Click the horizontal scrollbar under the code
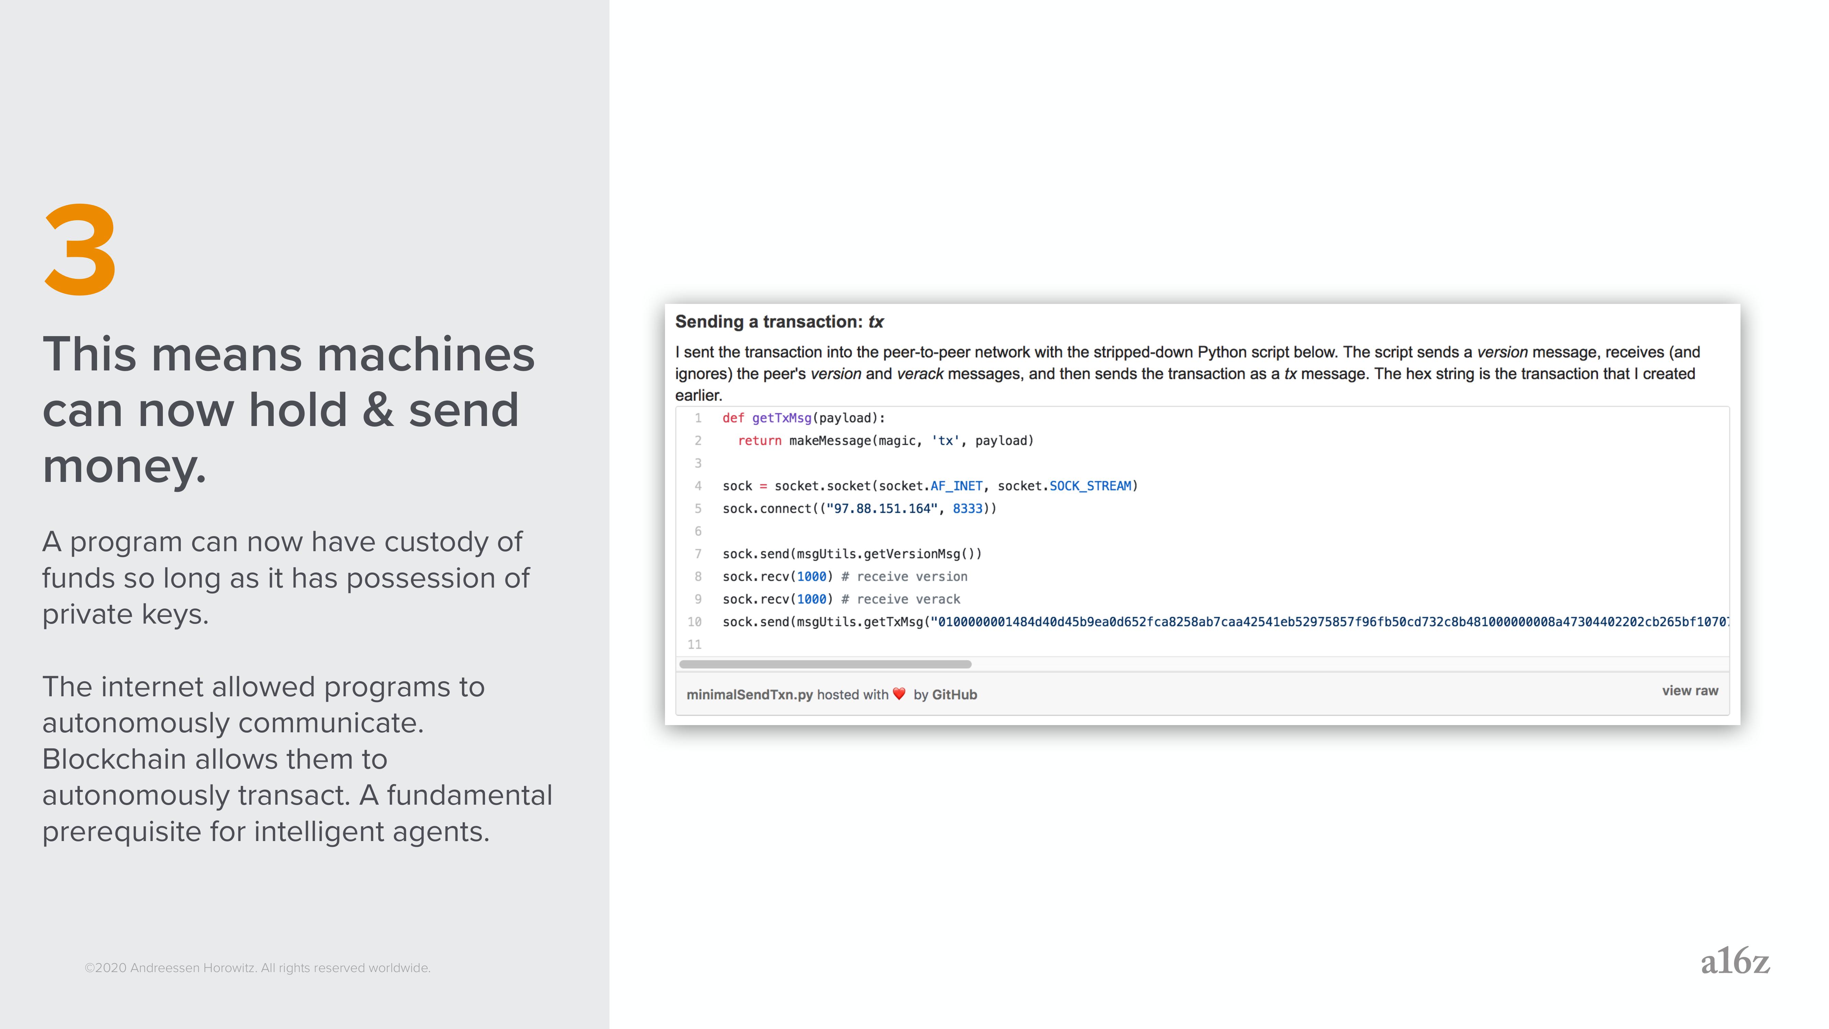Viewport: 1829px width, 1029px height. pos(825,664)
